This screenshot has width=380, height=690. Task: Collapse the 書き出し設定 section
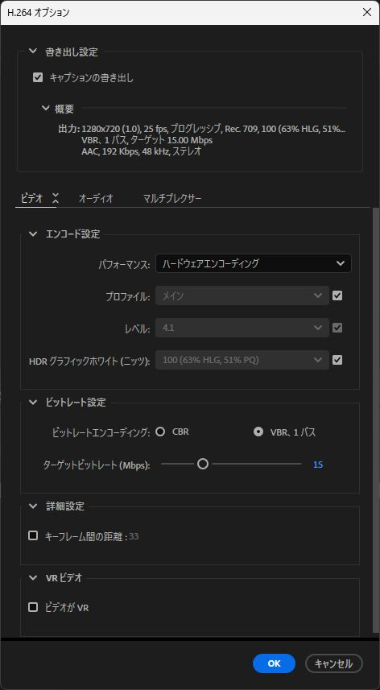click(x=32, y=52)
